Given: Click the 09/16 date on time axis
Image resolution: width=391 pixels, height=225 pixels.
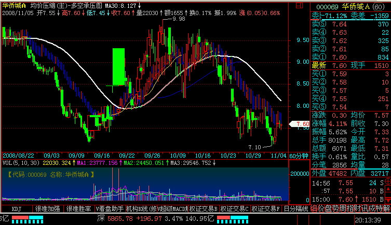Looking at the screenshot, I should tap(102, 156).
